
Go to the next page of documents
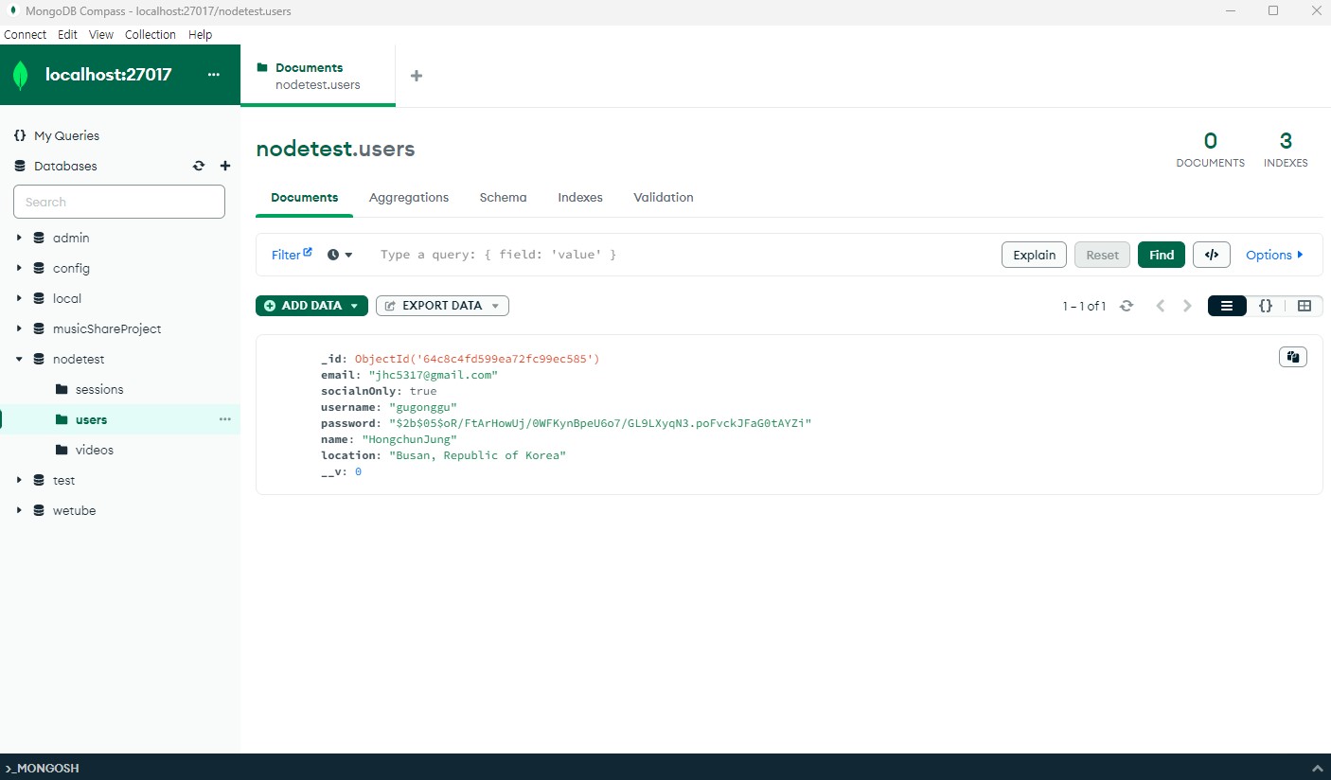[1187, 306]
